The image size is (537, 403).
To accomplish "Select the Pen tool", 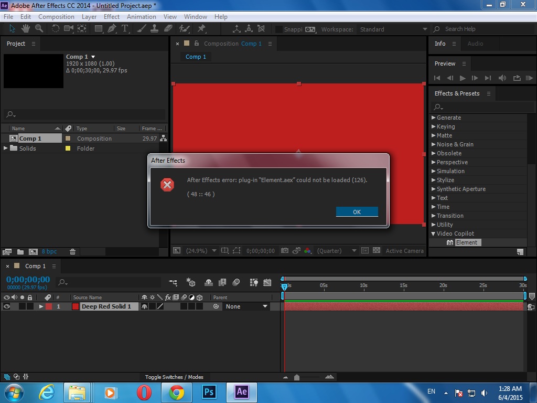I will (112, 29).
